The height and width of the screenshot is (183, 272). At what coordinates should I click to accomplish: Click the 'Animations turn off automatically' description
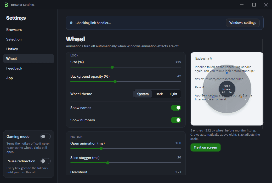point(122,46)
